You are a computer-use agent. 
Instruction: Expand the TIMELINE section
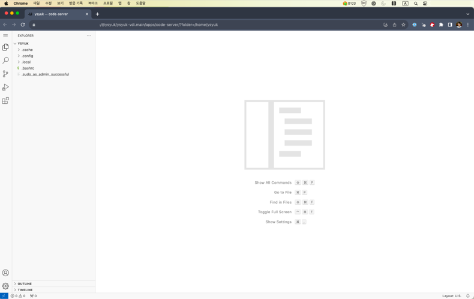[x=25, y=290]
